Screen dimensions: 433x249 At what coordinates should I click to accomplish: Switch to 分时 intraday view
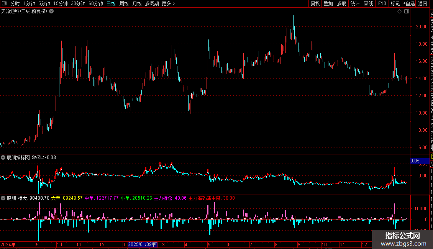pos(15,3)
